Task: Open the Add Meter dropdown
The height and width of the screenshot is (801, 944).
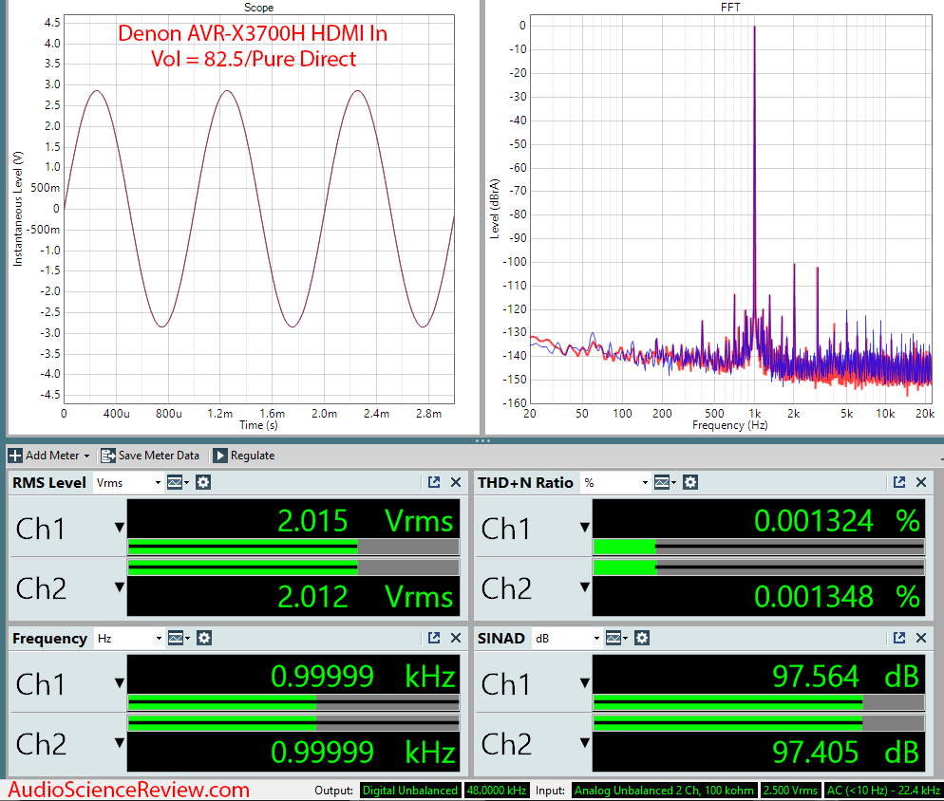Action: [49, 456]
